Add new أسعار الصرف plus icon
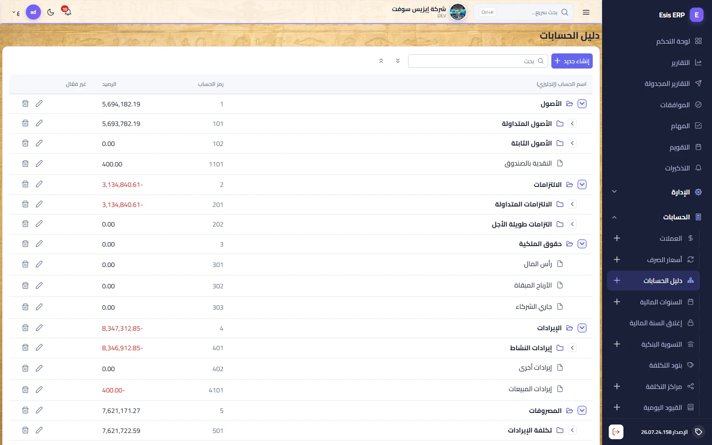Screen dimensions: 712x445 tap(617, 259)
